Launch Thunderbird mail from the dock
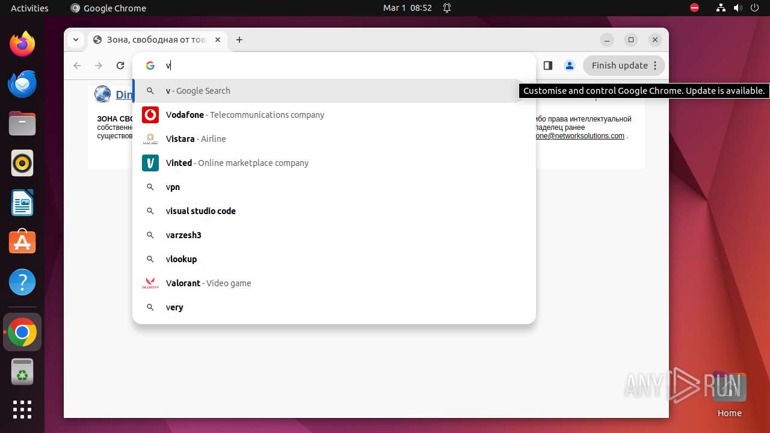 pyautogui.click(x=22, y=84)
